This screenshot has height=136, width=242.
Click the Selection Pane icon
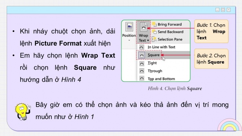(x=154, y=39)
